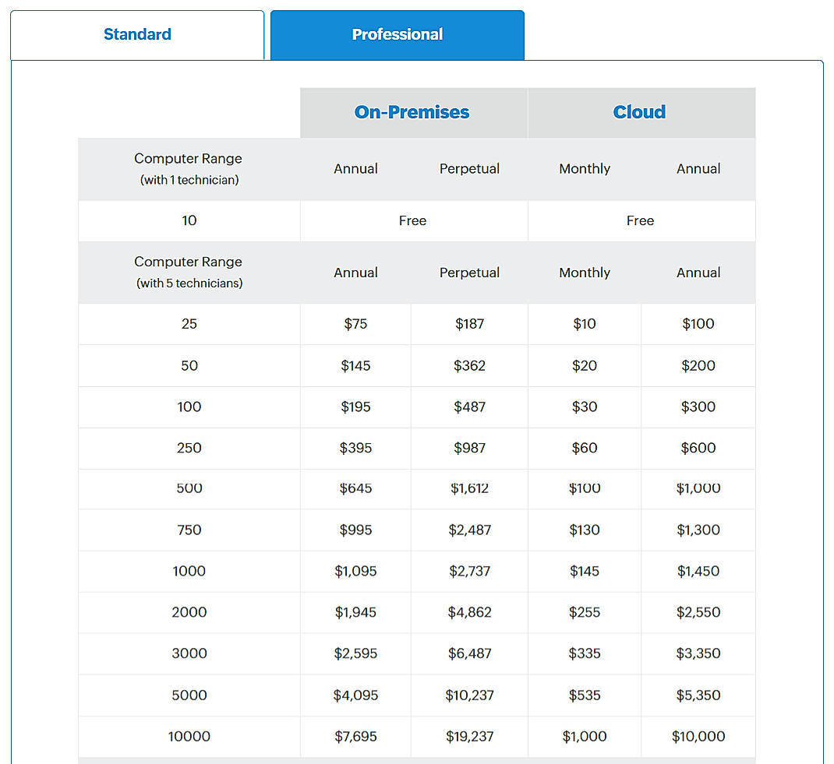Click the Cloud Monthly column label

coord(585,168)
